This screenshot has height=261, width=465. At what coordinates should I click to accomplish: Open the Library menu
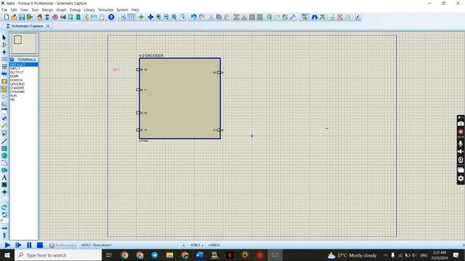click(x=89, y=9)
